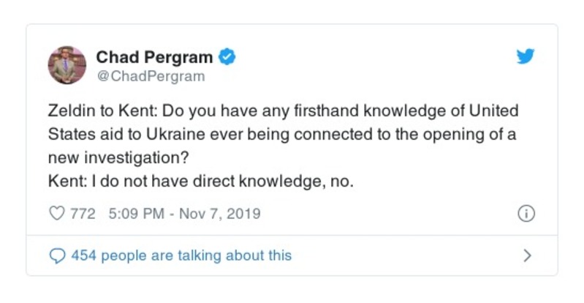Click the blue speech bubble icon
The width and height of the screenshot is (584, 303).
56,255
